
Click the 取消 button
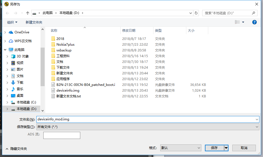pyautogui.click(x=244, y=148)
